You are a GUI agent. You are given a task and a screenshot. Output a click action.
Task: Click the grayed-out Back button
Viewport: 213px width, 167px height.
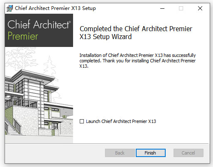pyautogui.click(x=120, y=153)
